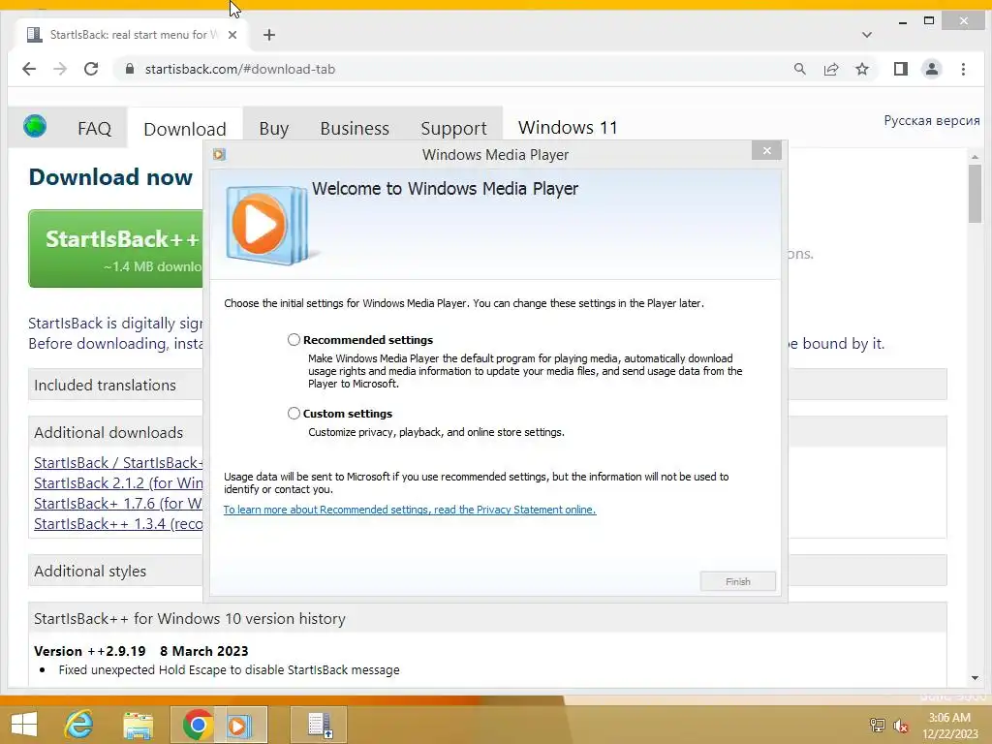Click the page scrollbar thumb
The width and height of the screenshot is (992, 744).
coord(975,193)
